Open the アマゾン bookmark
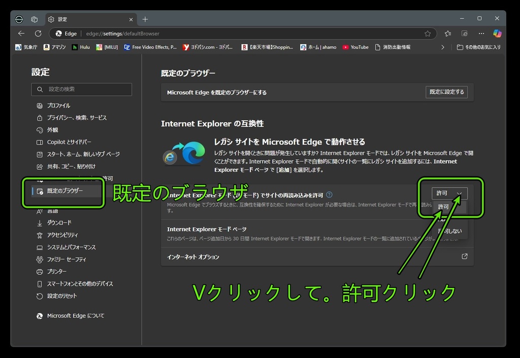The width and height of the screenshot is (520, 358). [55, 47]
